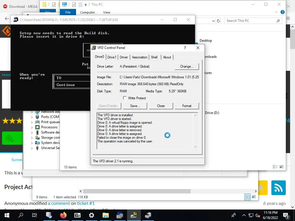Image resolution: width=295 pixels, height=221 pixels.
Task: Expand the System devices node
Action: 32,143
